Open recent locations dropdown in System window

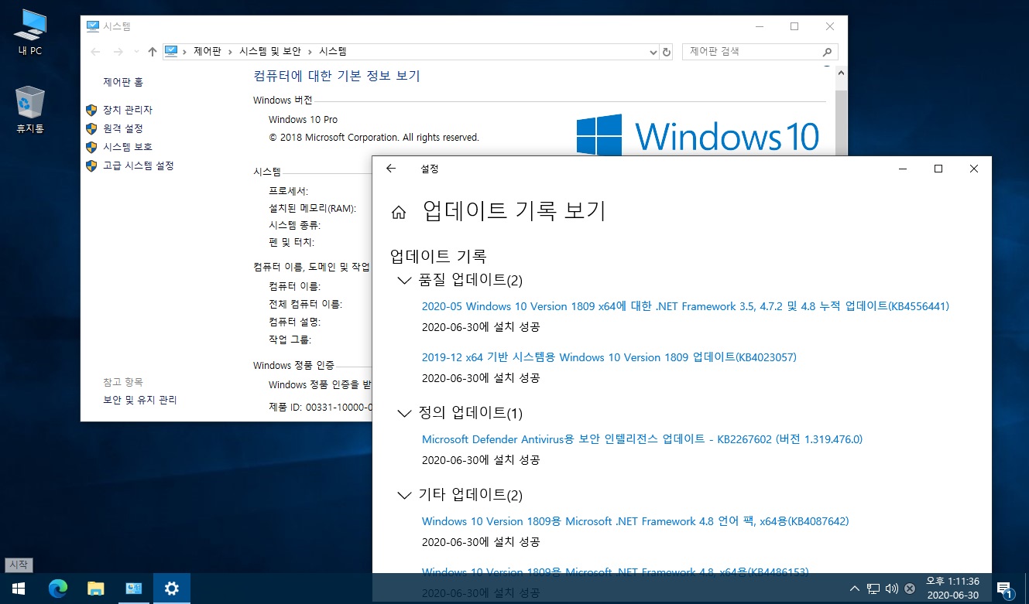click(x=136, y=52)
